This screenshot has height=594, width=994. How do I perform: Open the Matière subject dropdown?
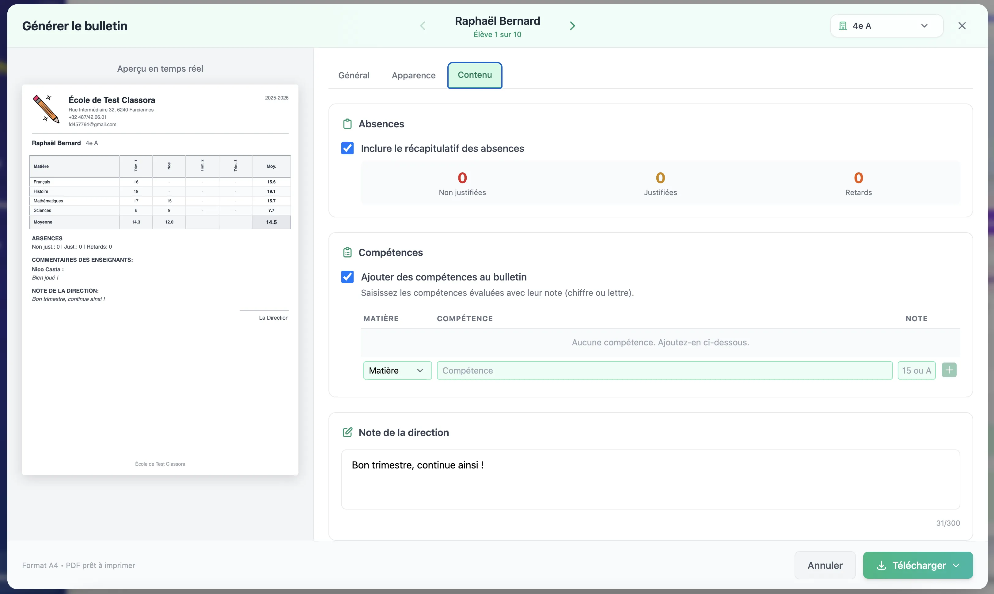[397, 371]
